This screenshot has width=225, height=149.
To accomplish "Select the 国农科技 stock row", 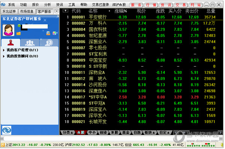I will [141, 30].
